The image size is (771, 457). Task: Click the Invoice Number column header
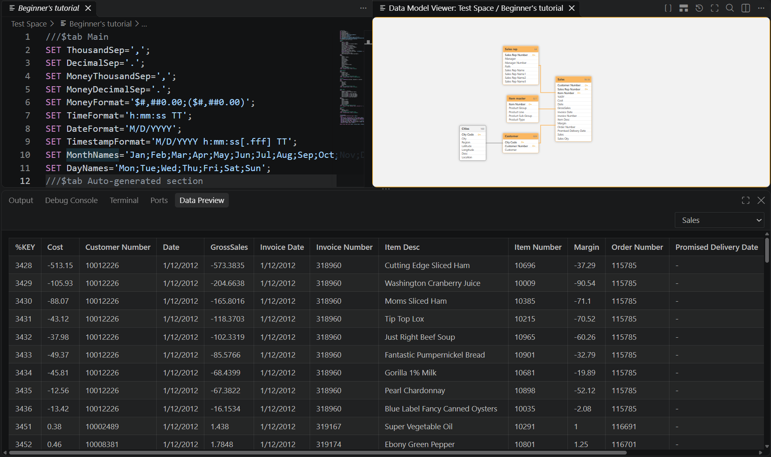[x=344, y=247]
